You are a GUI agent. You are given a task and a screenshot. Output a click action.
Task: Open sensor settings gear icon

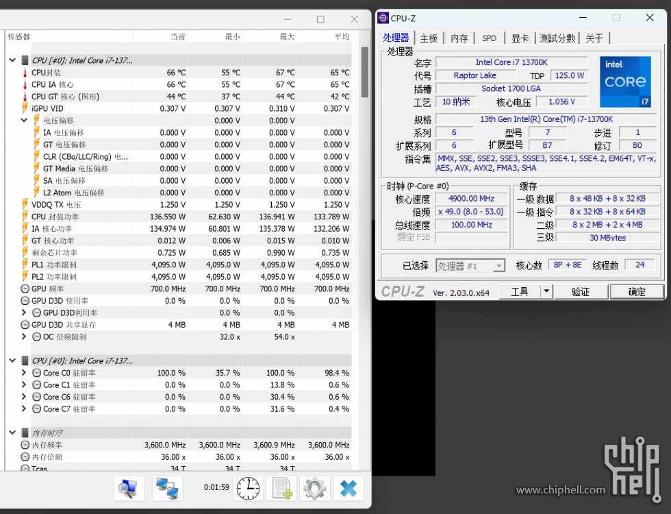coord(314,488)
